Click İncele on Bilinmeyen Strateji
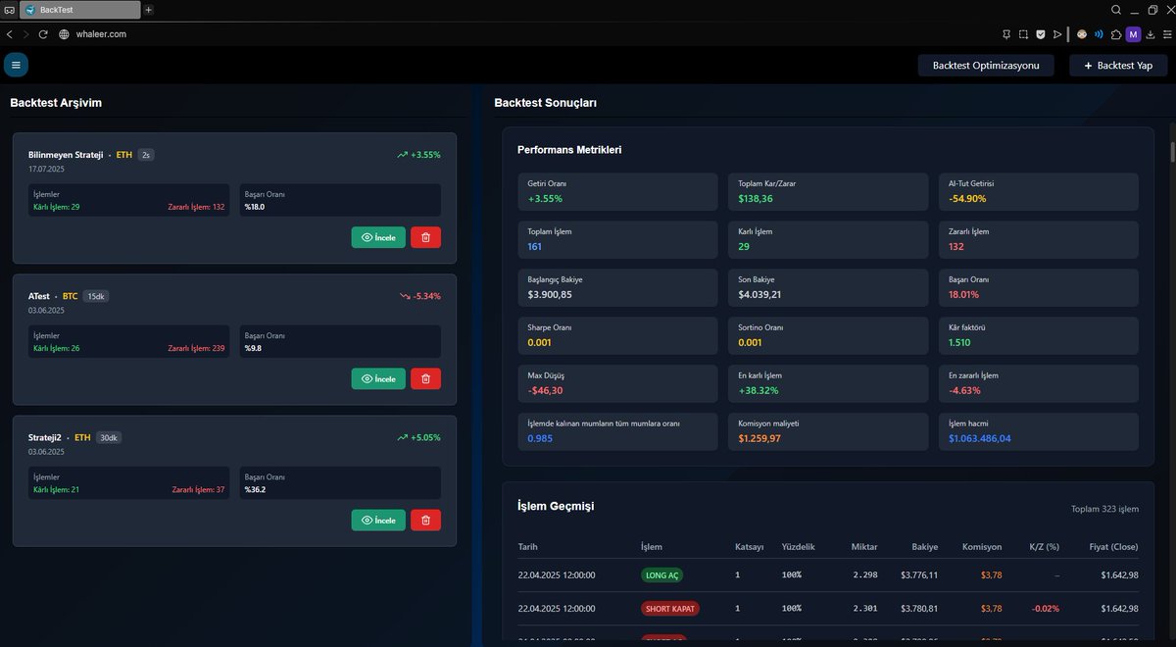Image resolution: width=1176 pixels, height=647 pixels. click(x=378, y=236)
